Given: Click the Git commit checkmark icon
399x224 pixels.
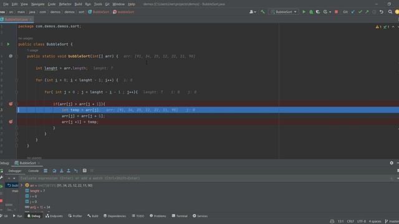Looking at the screenshot, I should [360, 12].
